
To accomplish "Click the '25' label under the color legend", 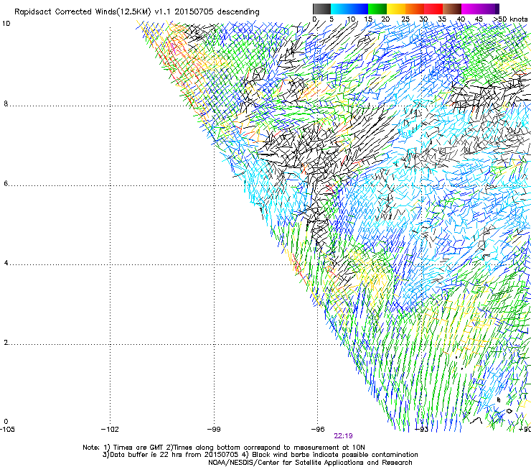I will point(405,19).
